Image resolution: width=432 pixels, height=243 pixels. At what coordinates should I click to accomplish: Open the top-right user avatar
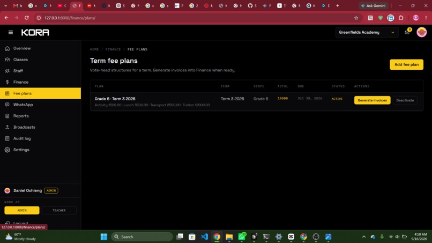click(421, 32)
